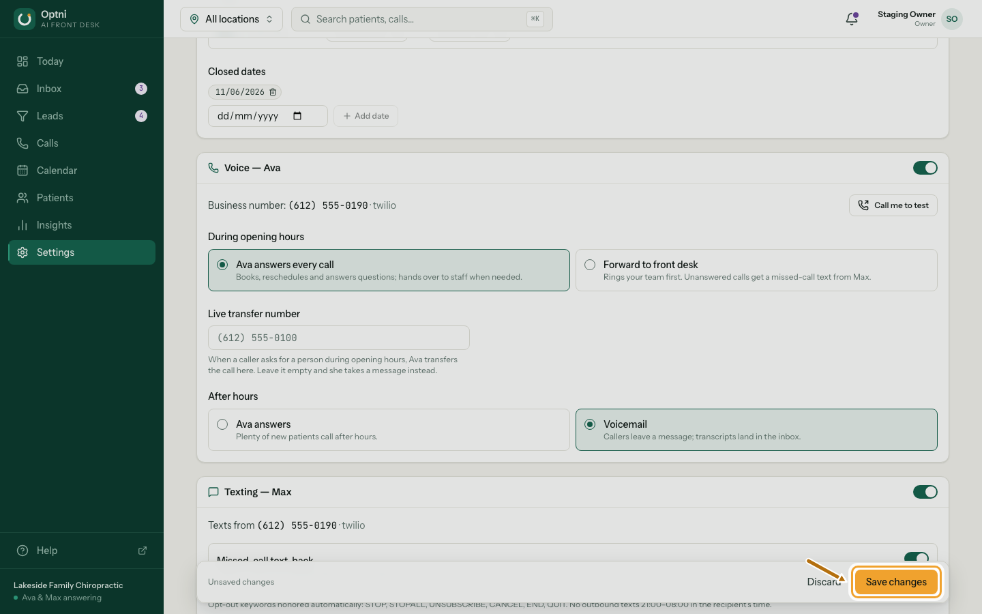Select Ava answers every call option

click(x=389, y=270)
